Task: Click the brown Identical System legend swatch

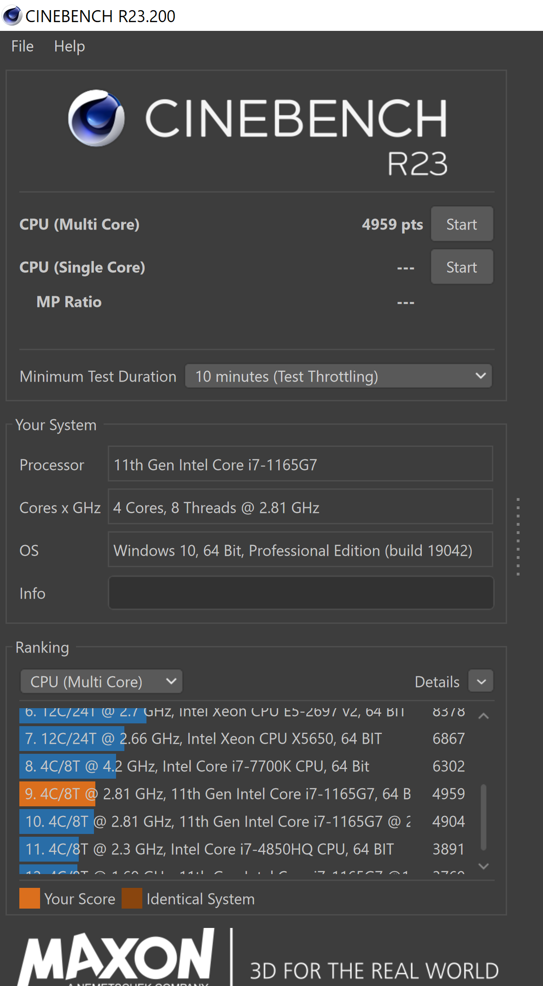Action: point(132,898)
